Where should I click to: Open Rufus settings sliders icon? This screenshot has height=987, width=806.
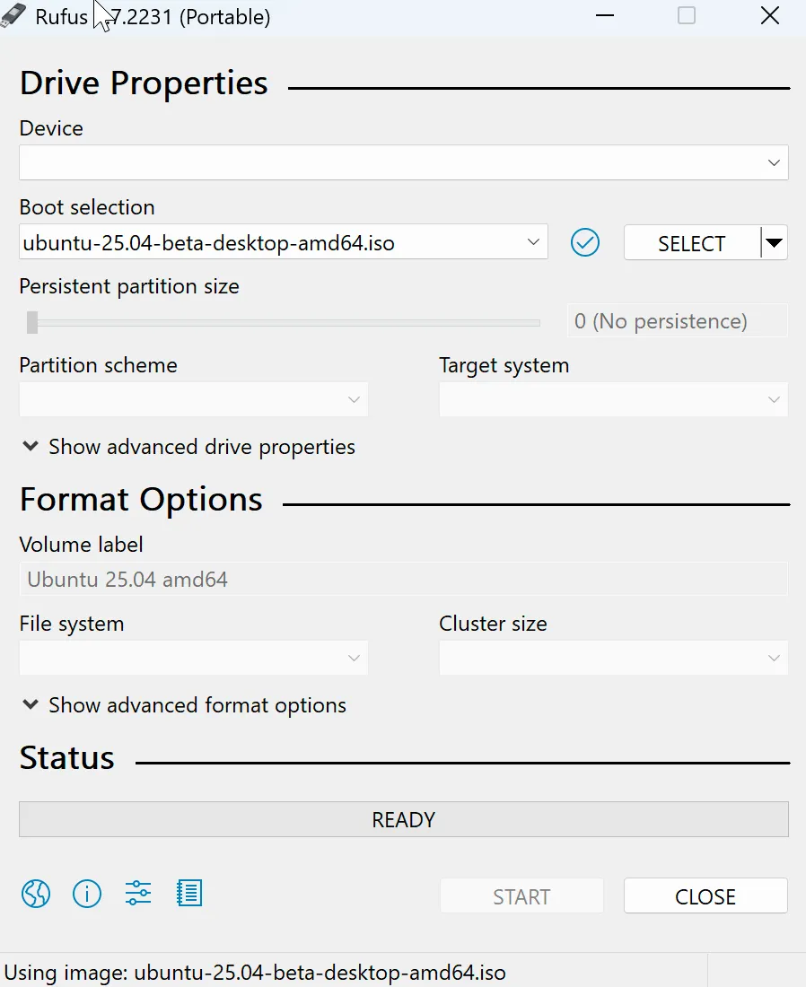tap(138, 893)
